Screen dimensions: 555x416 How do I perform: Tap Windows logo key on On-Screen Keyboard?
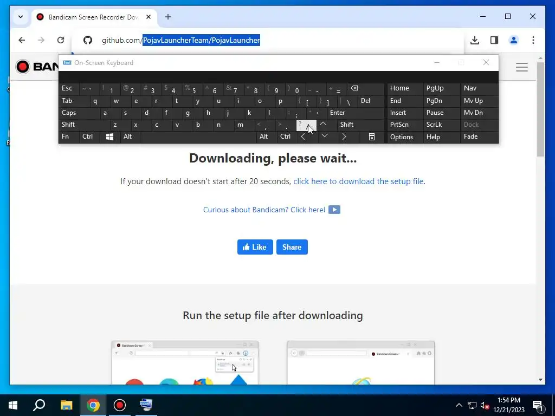click(109, 137)
